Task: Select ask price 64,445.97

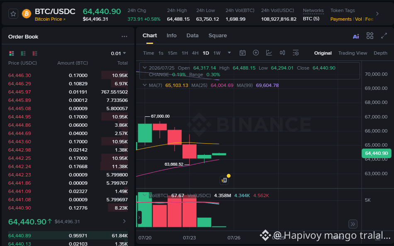Action: coord(19,92)
